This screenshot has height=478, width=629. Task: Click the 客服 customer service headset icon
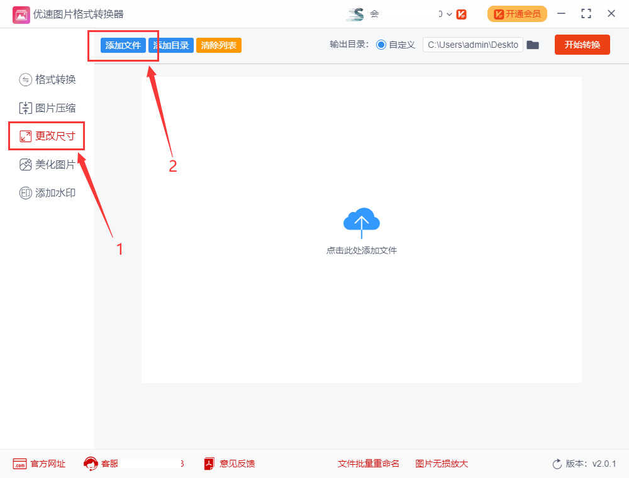coord(91,464)
